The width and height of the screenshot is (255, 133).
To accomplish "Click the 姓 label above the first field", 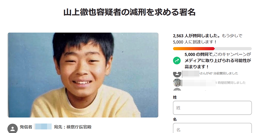I will (x=175, y=97).
